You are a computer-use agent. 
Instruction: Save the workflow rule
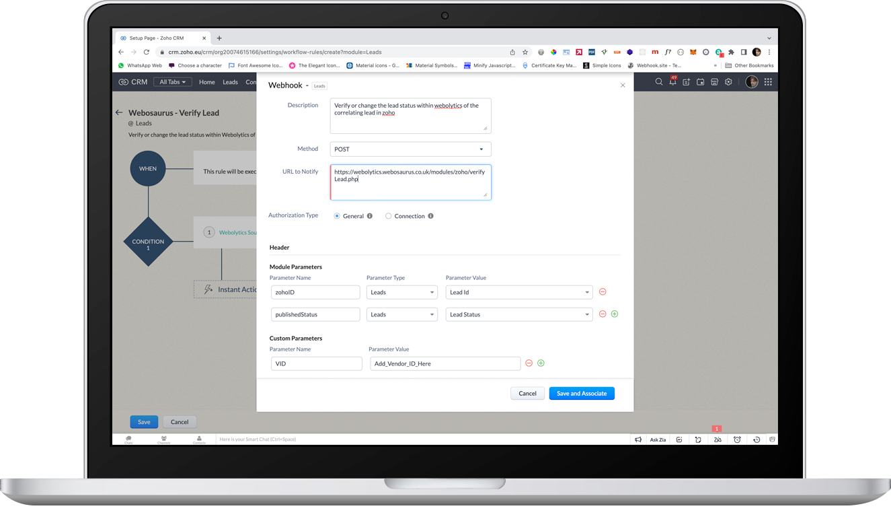144,422
